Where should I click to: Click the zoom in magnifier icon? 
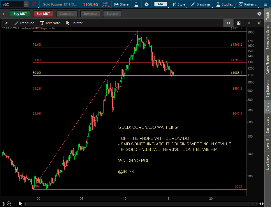coord(9,204)
